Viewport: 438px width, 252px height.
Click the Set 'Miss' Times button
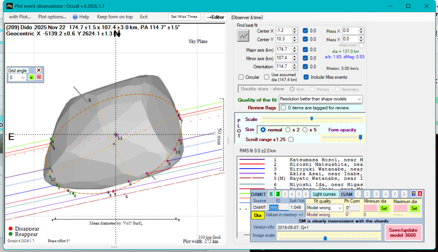(x=184, y=17)
